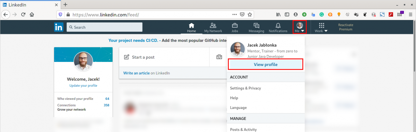Select Language in the account menu
The image size is (416, 132).
point(239,107)
